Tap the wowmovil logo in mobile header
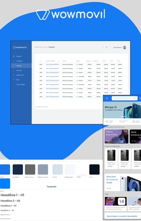Viewport: 141px width, 221px height. (107, 98)
